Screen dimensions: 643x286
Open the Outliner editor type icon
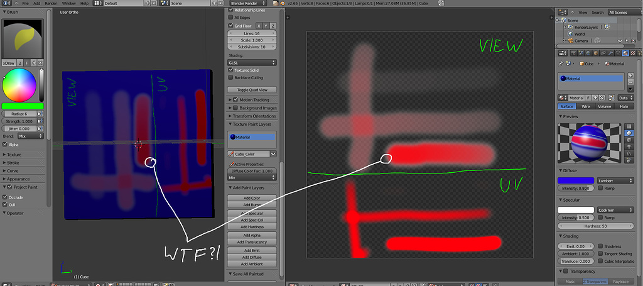(562, 13)
